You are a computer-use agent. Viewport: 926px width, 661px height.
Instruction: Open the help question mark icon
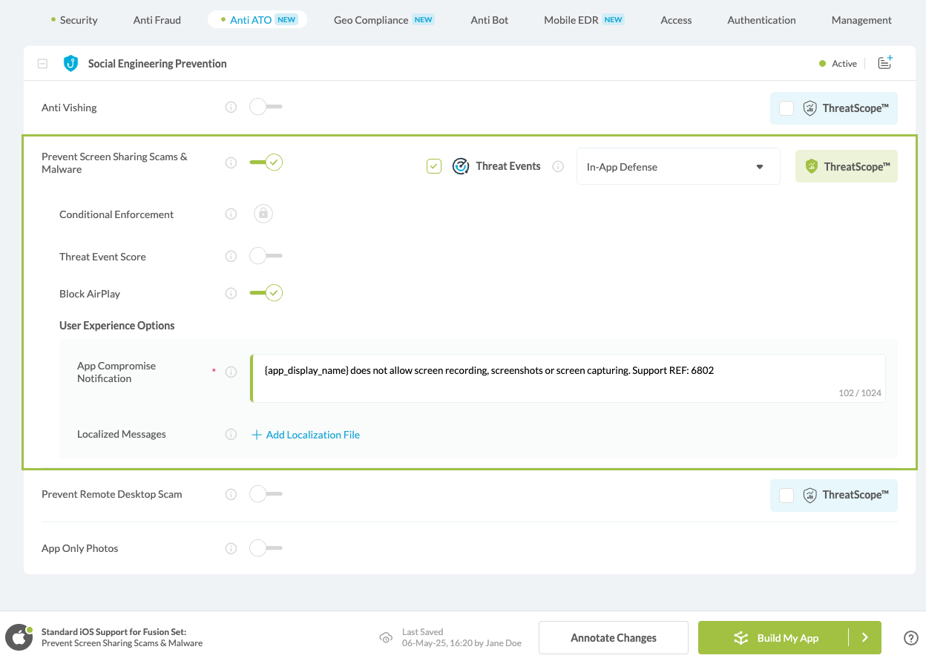click(x=911, y=637)
